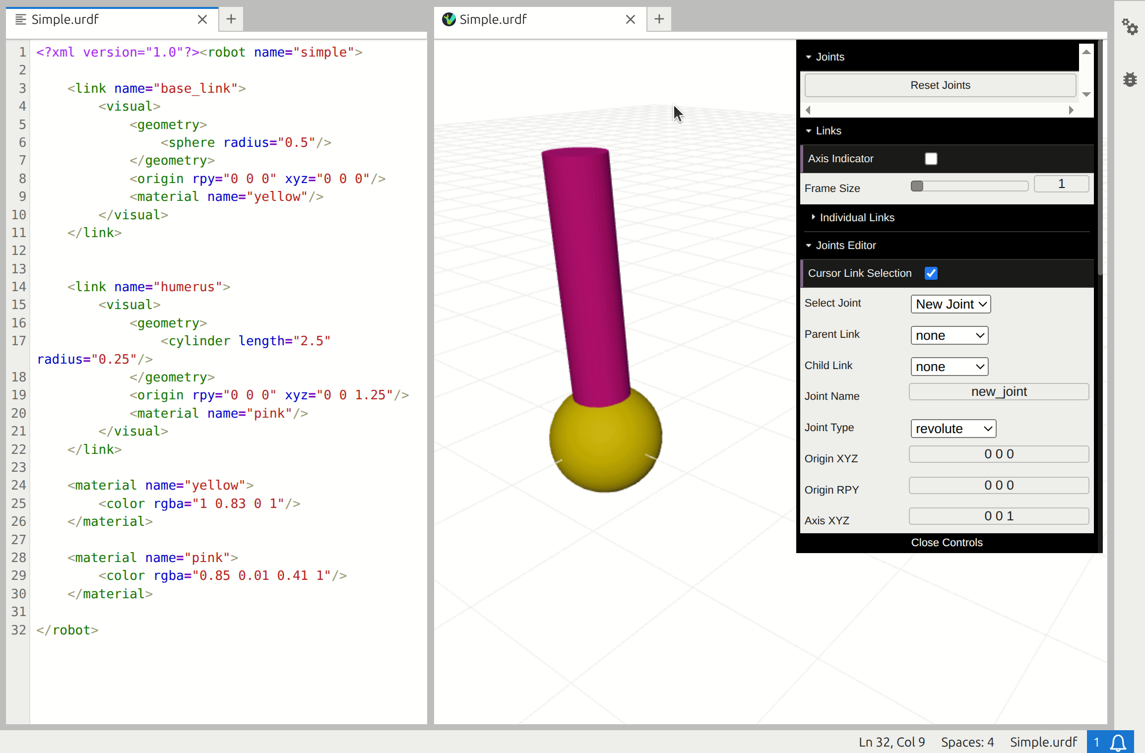Click the Joints panel vertical scrollbar
1145x753 pixels.
click(x=1086, y=73)
